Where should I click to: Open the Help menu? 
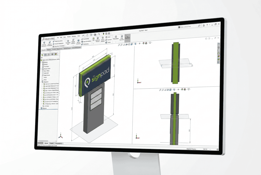pos(78,36)
